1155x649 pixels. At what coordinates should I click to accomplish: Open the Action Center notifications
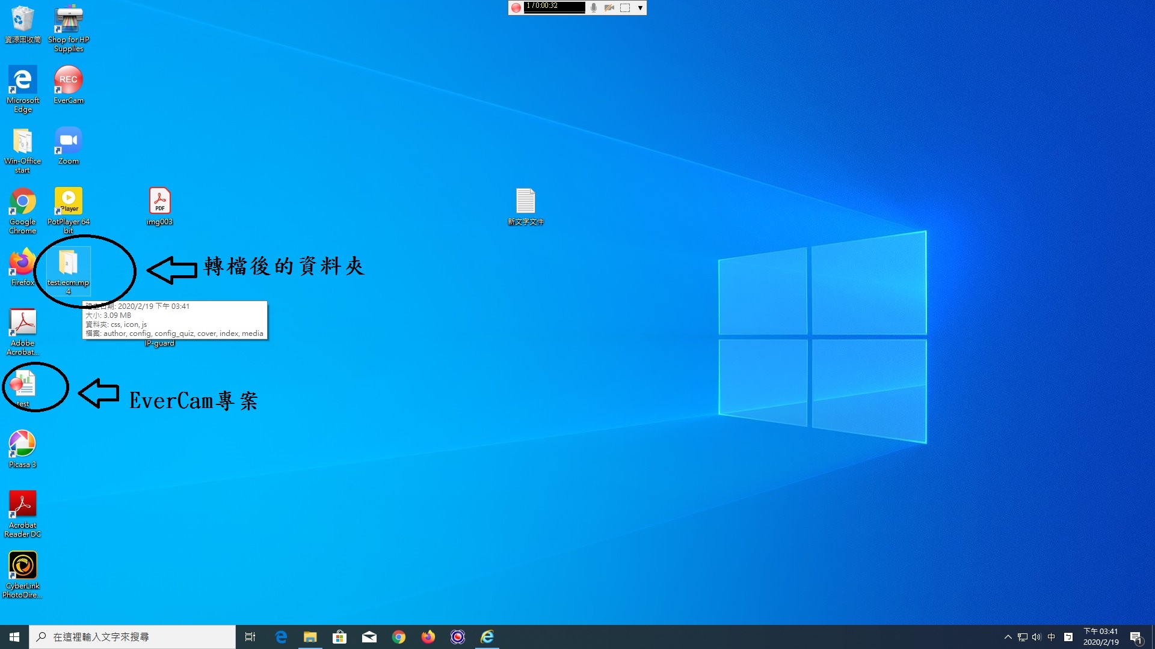coord(1136,637)
